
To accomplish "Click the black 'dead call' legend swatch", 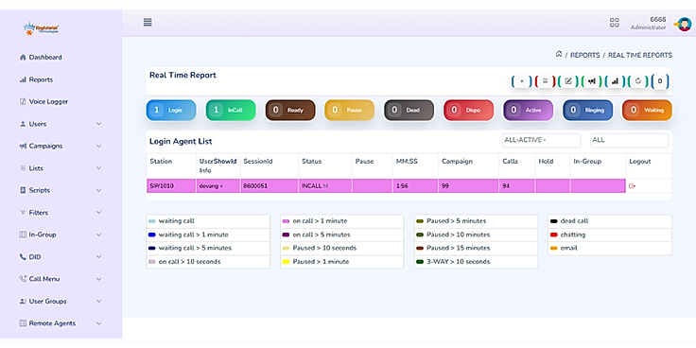I will [x=553, y=221].
